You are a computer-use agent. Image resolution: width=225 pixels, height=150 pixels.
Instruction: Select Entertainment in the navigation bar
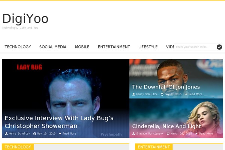(x=114, y=47)
